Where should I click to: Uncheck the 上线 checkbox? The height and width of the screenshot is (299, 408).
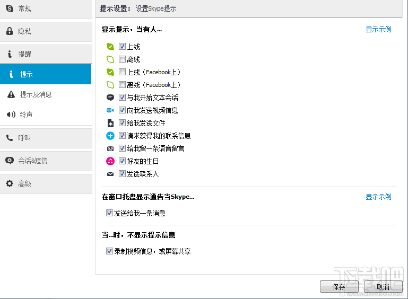click(122, 47)
